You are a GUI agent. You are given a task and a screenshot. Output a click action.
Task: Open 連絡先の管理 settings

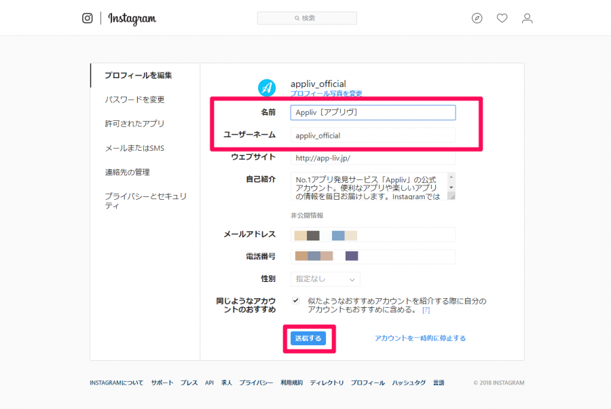point(128,173)
